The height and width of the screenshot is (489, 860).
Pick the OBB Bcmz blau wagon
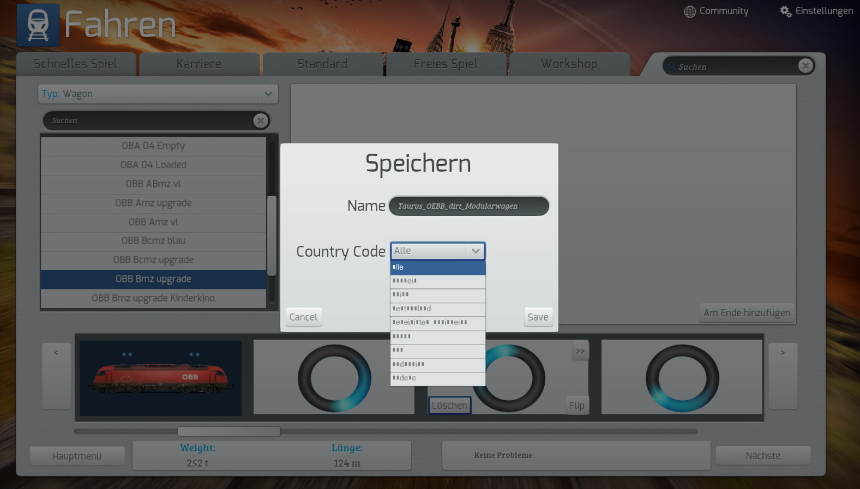click(153, 240)
